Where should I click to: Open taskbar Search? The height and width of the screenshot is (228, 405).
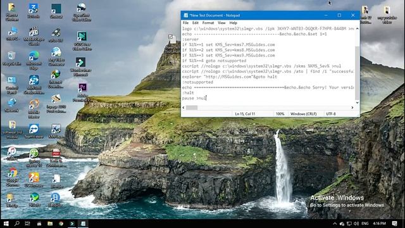pyautogui.click(x=17, y=224)
